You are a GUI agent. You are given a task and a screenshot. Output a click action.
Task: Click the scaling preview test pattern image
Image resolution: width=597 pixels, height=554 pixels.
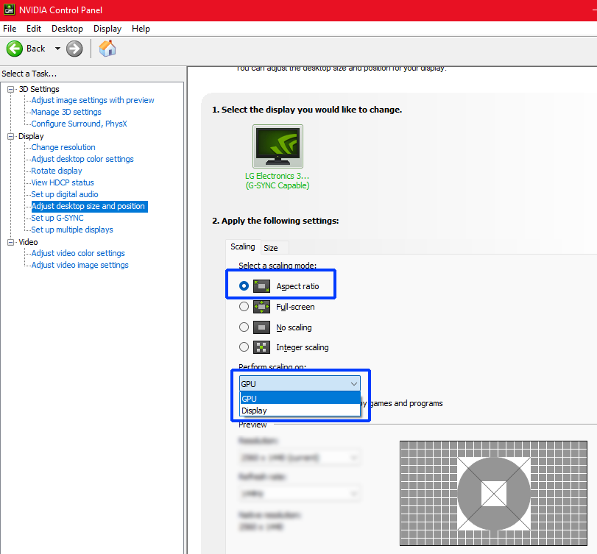tap(493, 493)
